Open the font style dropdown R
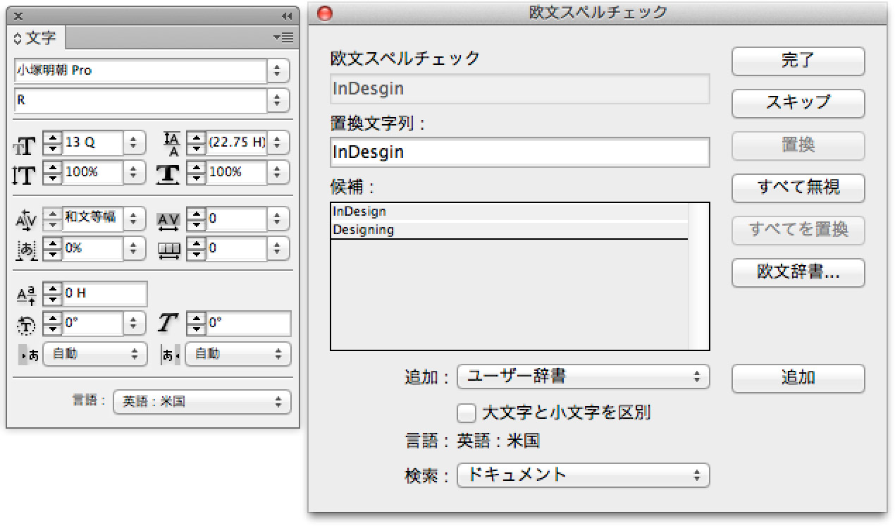Viewport: 895px width, 526px height. click(278, 100)
